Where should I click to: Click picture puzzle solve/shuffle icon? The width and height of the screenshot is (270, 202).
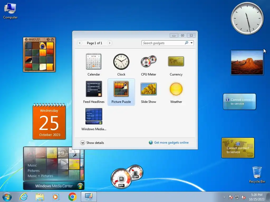coord(52,39)
